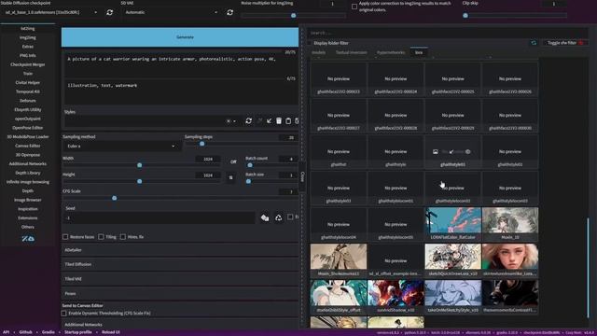The height and width of the screenshot is (336, 597).
Task: Click the Send to Canvas Editor button
Action: pos(83,305)
